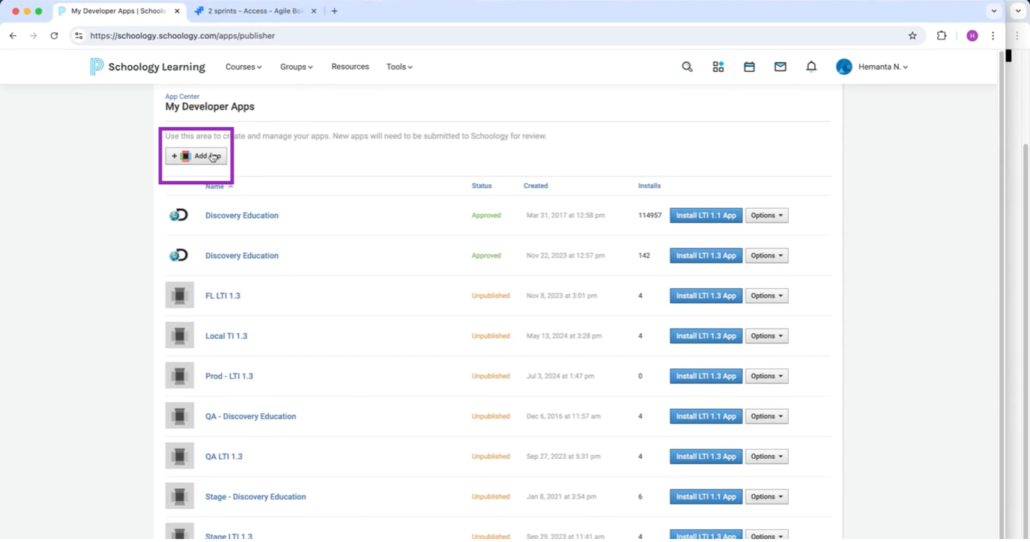This screenshot has width=1030, height=542.
Task: Open the Local TI 1.3 app link
Action: click(x=226, y=336)
